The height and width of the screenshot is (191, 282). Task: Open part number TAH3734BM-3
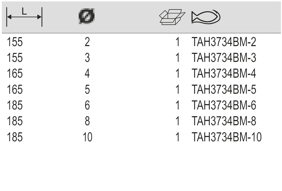[224, 57]
